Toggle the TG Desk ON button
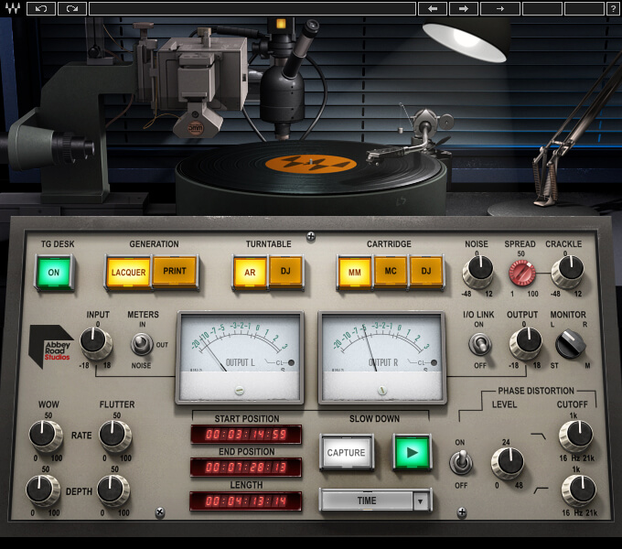The width and height of the screenshot is (622, 549). (x=53, y=273)
